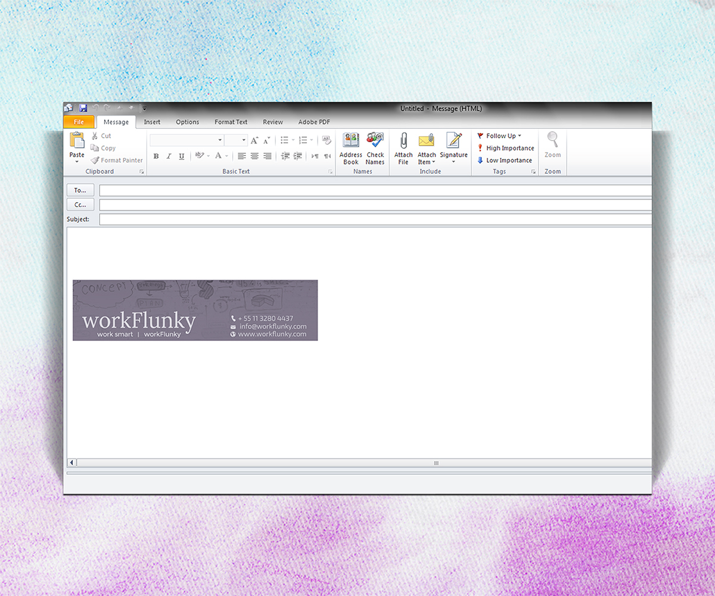Switch to the Review tab
715x596 pixels.
click(x=273, y=122)
